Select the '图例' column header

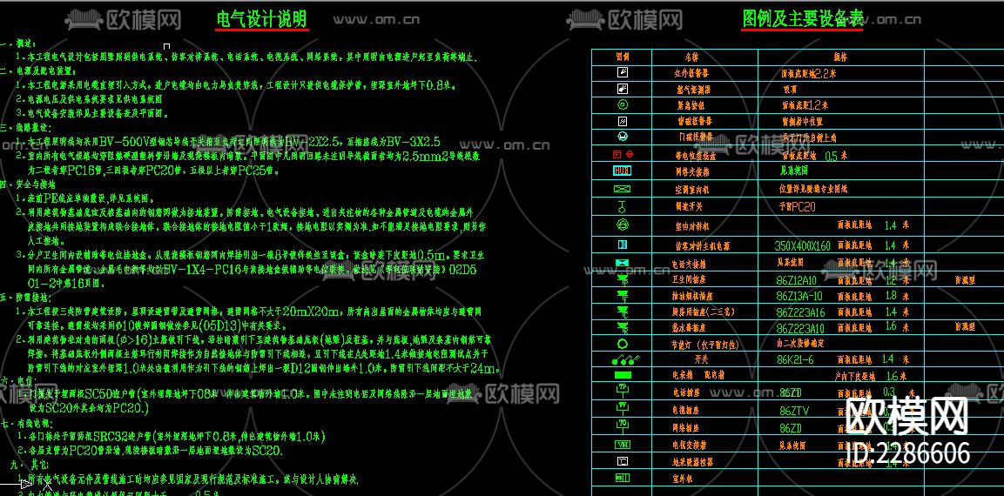pos(623,57)
